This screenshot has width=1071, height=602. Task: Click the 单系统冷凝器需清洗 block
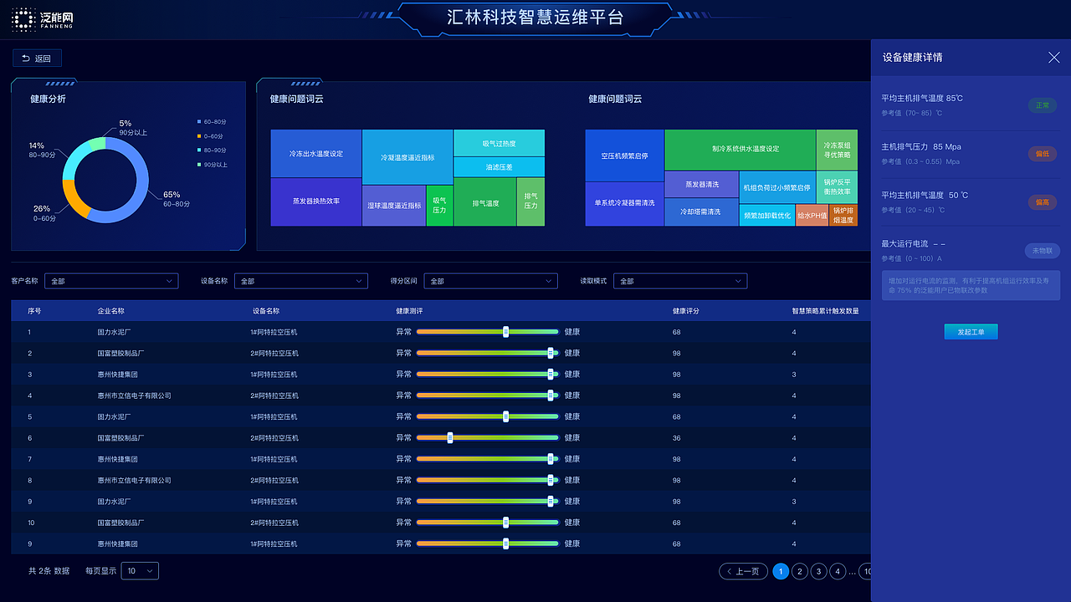[x=624, y=204]
